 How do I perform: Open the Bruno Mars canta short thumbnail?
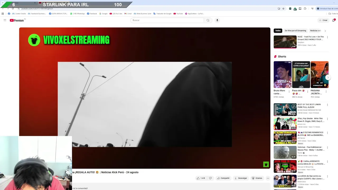pos(283,75)
